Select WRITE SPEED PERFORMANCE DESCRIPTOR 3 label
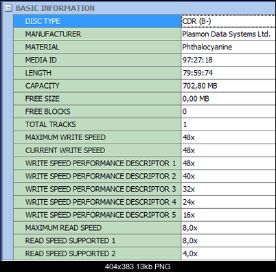Screen dimensions: 276x272 coord(101,189)
